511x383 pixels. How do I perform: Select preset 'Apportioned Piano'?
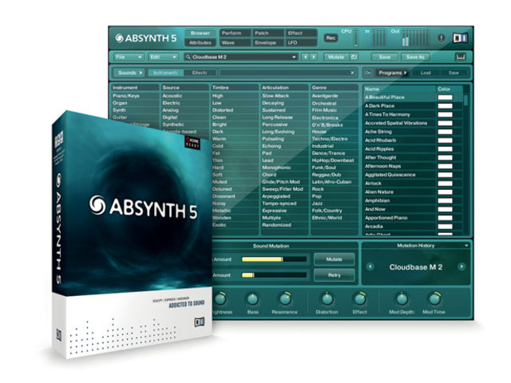pyautogui.click(x=399, y=218)
